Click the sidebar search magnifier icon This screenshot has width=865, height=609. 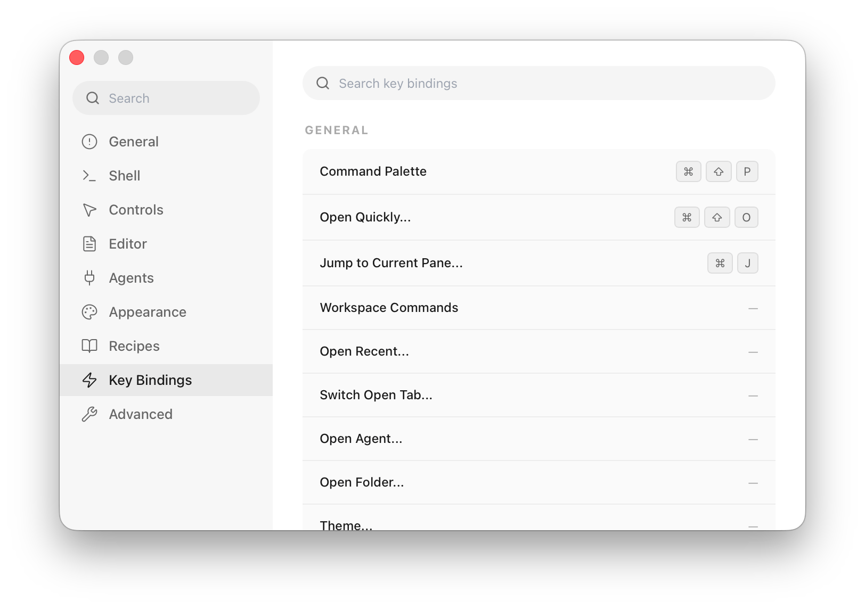pyautogui.click(x=93, y=98)
